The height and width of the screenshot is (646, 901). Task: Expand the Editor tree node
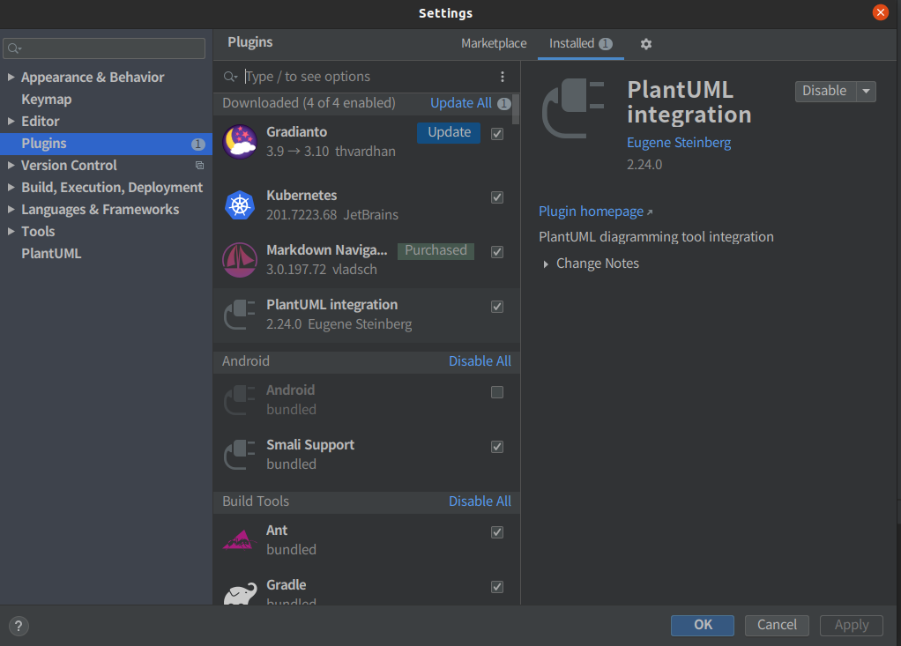tap(11, 121)
